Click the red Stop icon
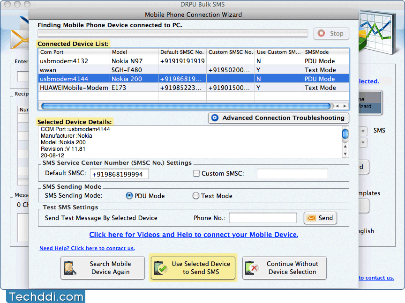This screenshot has width=405, height=303. pos(321,33)
